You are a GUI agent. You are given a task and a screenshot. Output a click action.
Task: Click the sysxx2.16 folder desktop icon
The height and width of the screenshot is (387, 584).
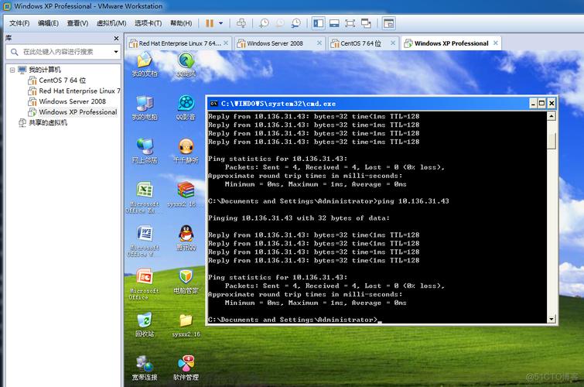[186, 325]
